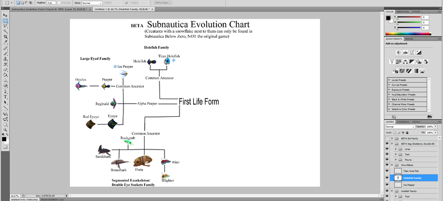Collapse the BETA Seg Skeletons group
Screen dimensions: 443x201
(392, 143)
